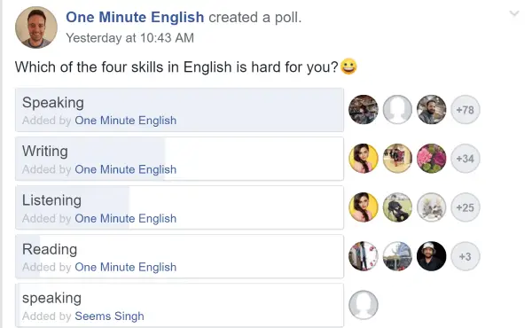Select lowercase speaking option by Seems Singh
532x328 pixels.
(x=179, y=305)
